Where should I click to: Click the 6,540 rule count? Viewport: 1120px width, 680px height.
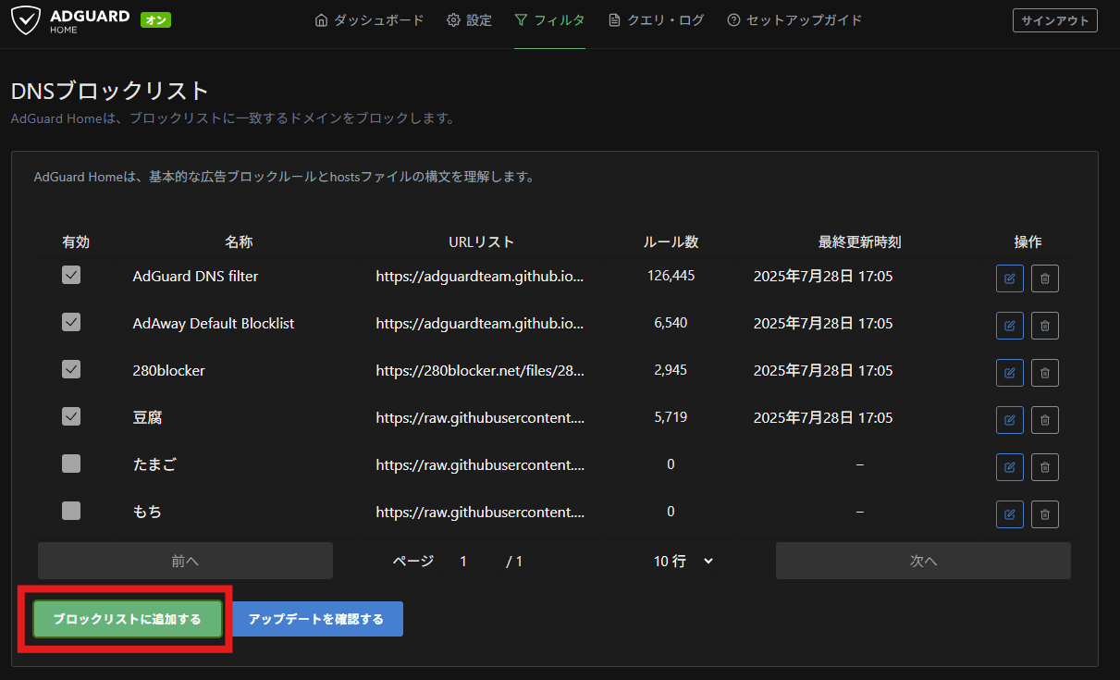pyautogui.click(x=671, y=323)
